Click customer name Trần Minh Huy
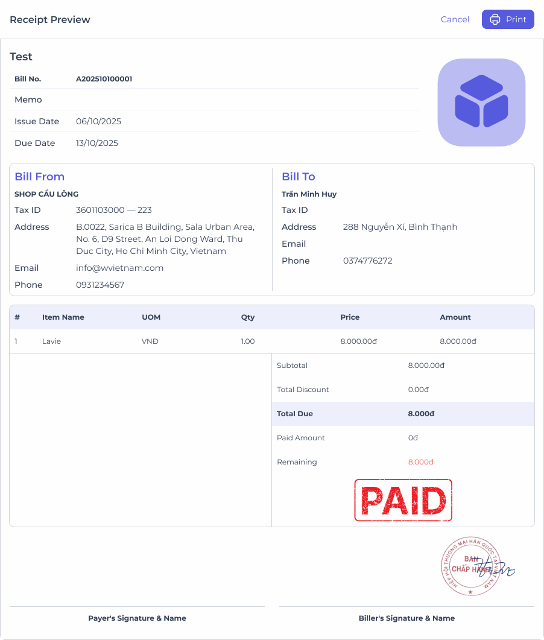The height and width of the screenshot is (640, 544). click(x=309, y=194)
